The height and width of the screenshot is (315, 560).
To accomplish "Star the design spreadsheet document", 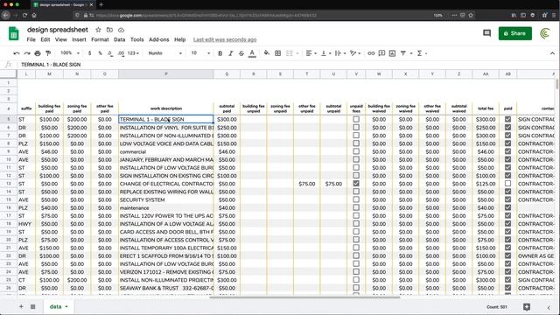I will pyautogui.click(x=98, y=30).
